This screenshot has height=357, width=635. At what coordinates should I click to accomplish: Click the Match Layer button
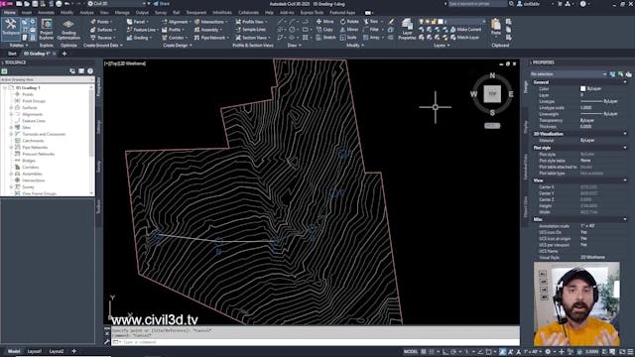465,38
